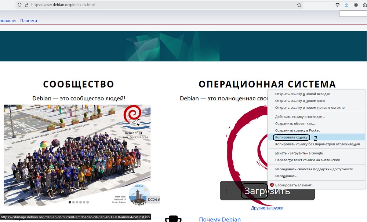
Task: Click the dark Загрузить download button
Action: [x=267, y=191]
